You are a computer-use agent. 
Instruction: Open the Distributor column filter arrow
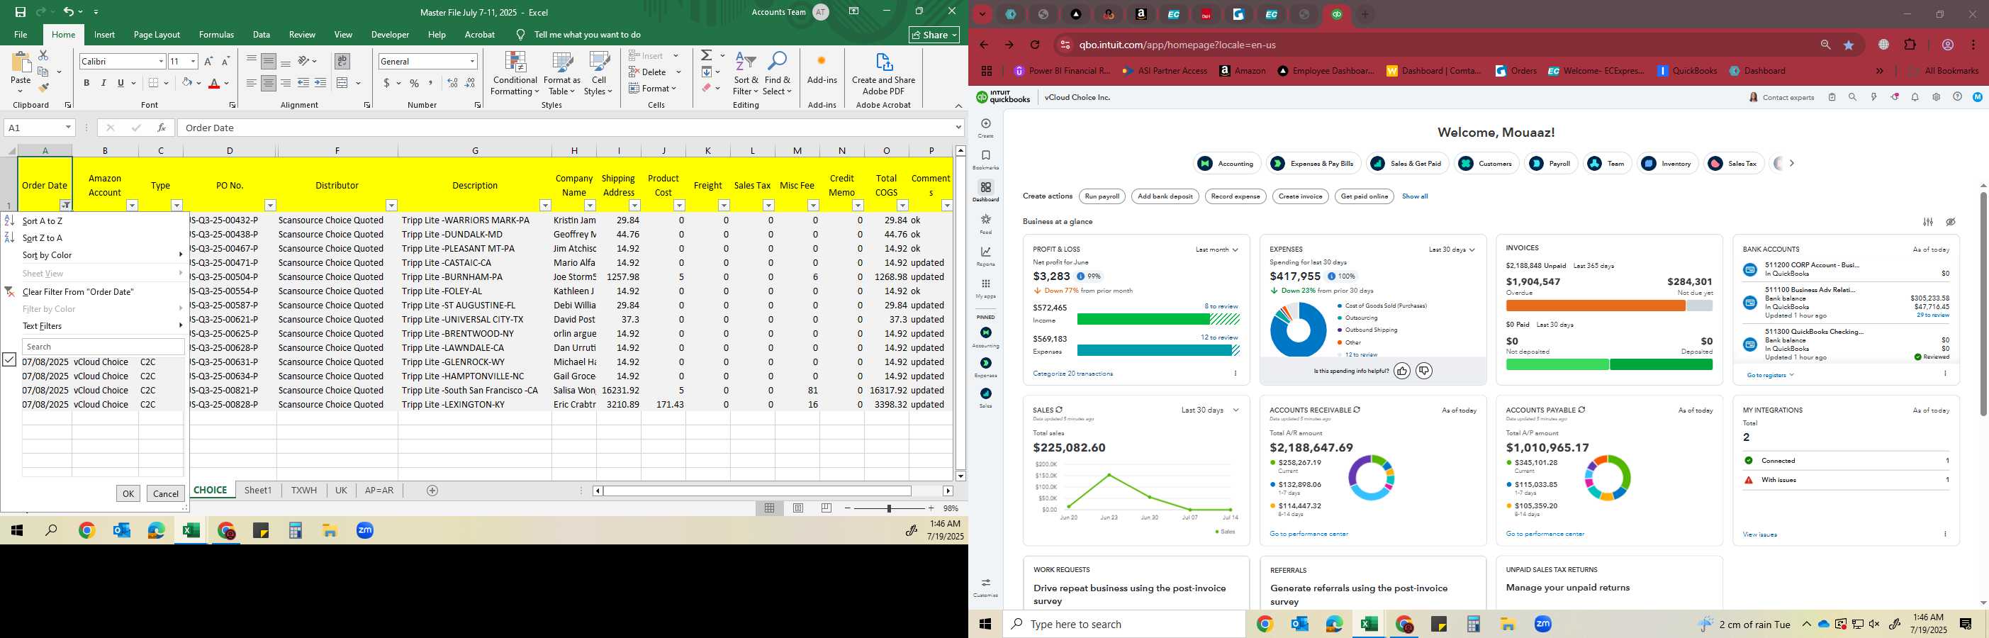pyautogui.click(x=391, y=206)
